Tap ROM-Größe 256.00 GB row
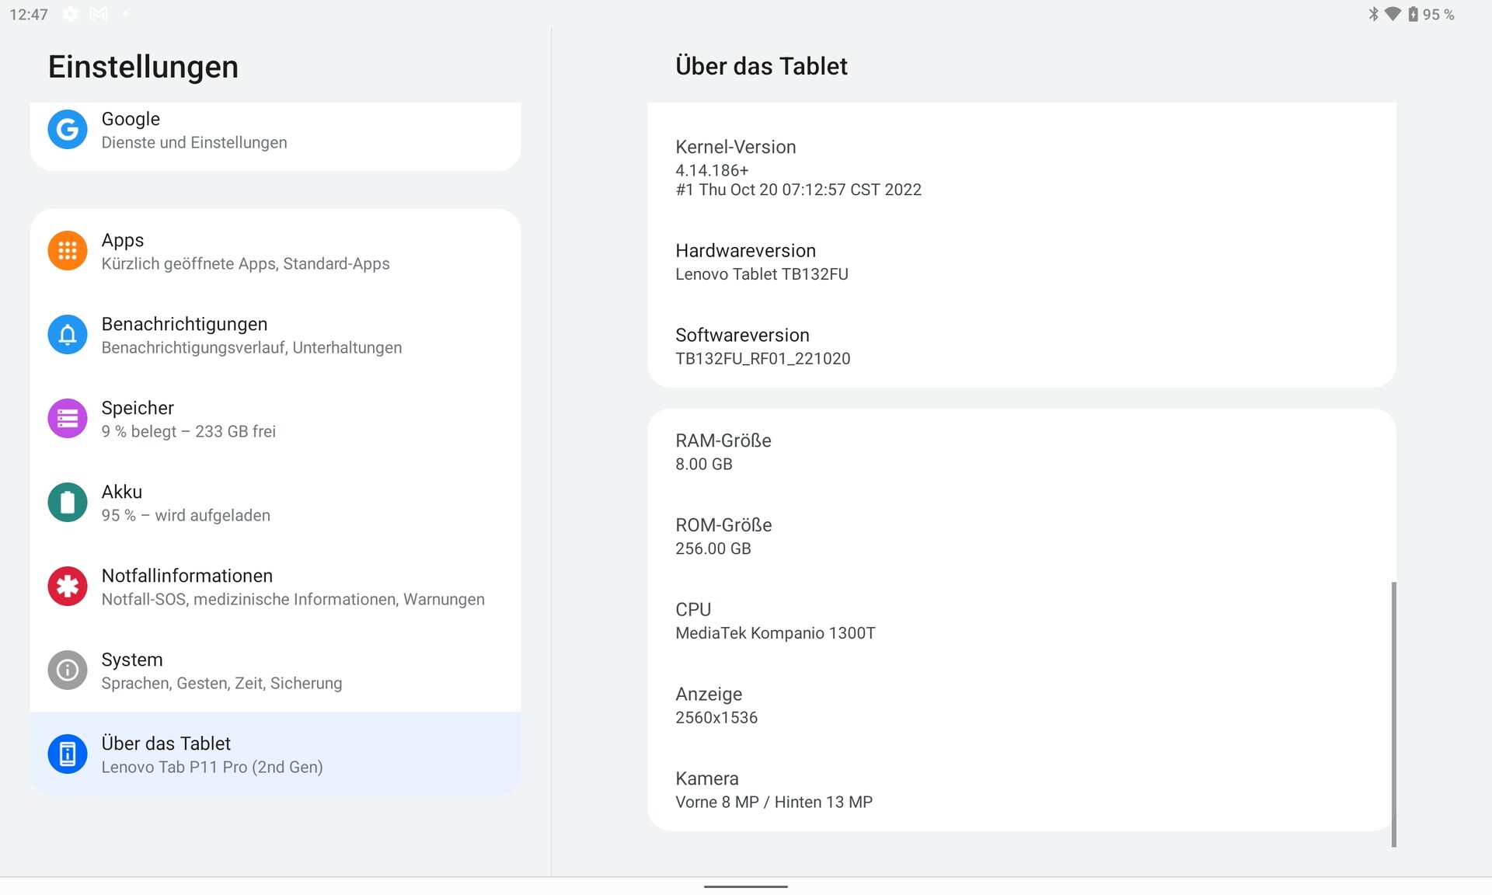The image size is (1492, 895). pyautogui.click(x=1021, y=536)
